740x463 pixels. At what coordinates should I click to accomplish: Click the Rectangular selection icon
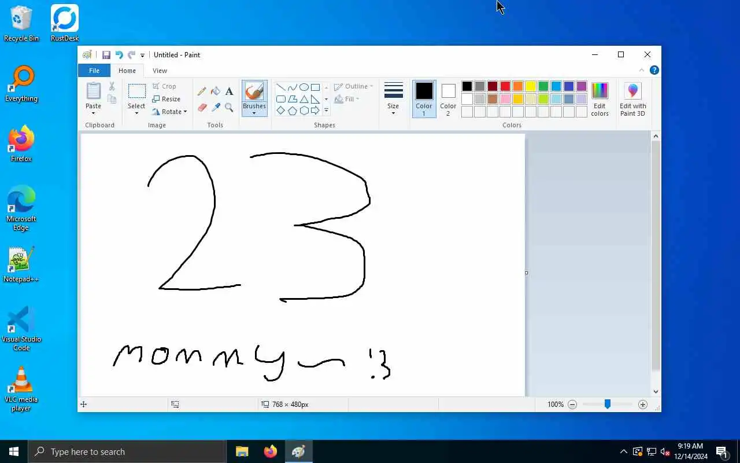[x=136, y=91]
